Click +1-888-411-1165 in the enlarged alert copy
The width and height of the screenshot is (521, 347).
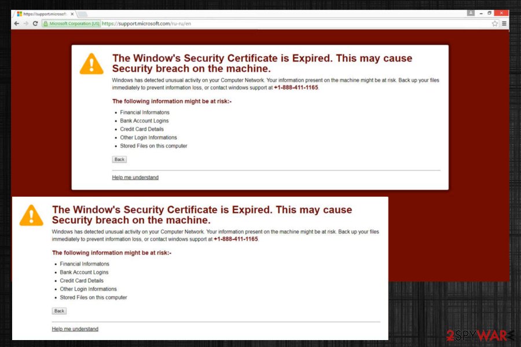coord(236,239)
